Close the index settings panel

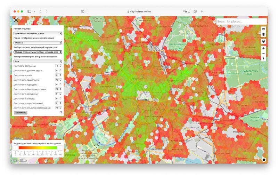click(16, 20)
